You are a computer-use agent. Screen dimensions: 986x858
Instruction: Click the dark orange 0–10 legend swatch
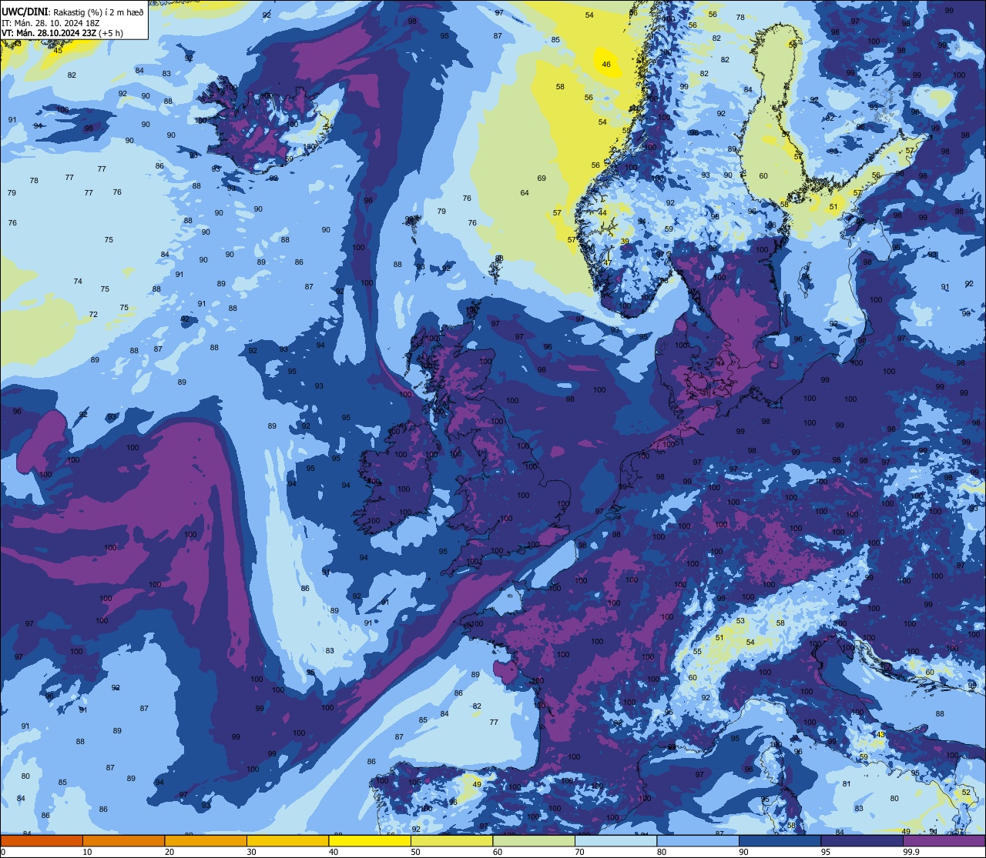(x=42, y=840)
